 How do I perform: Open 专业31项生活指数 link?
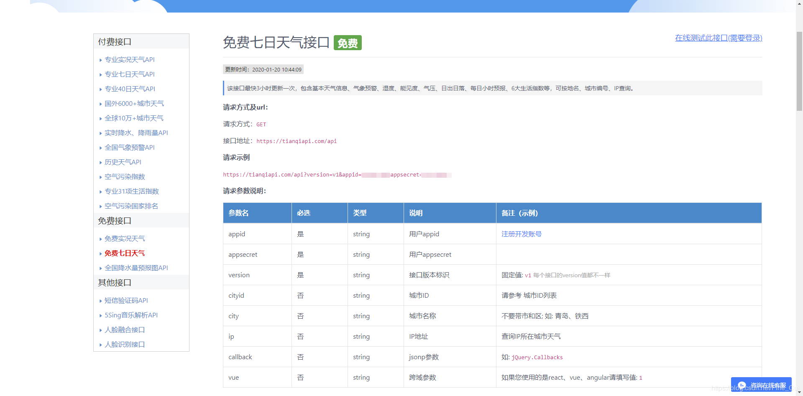pyautogui.click(x=132, y=192)
